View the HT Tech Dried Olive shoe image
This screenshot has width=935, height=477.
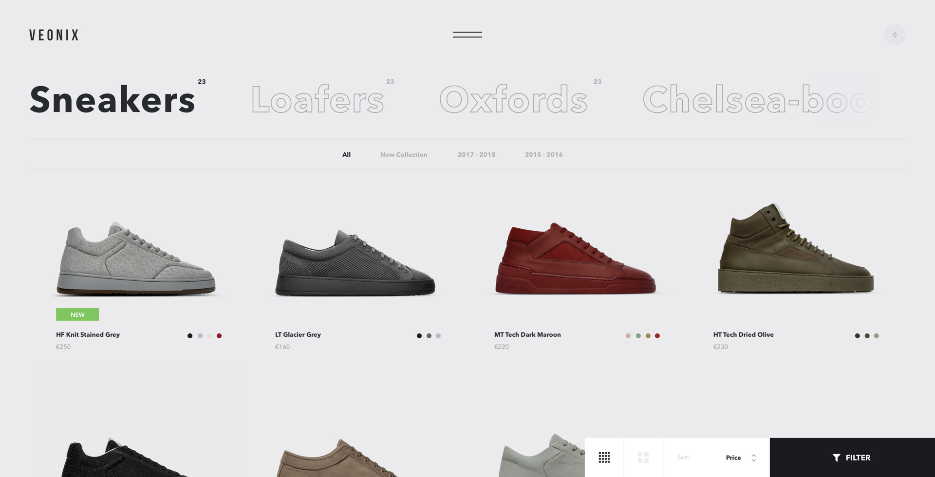[x=796, y=248]
